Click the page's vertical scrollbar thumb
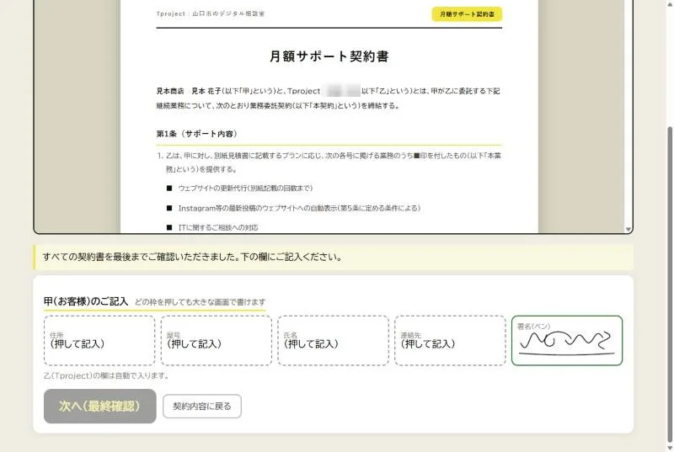Image resolution: width=674 pixels, height=452 pixels. tap(670, 285)
